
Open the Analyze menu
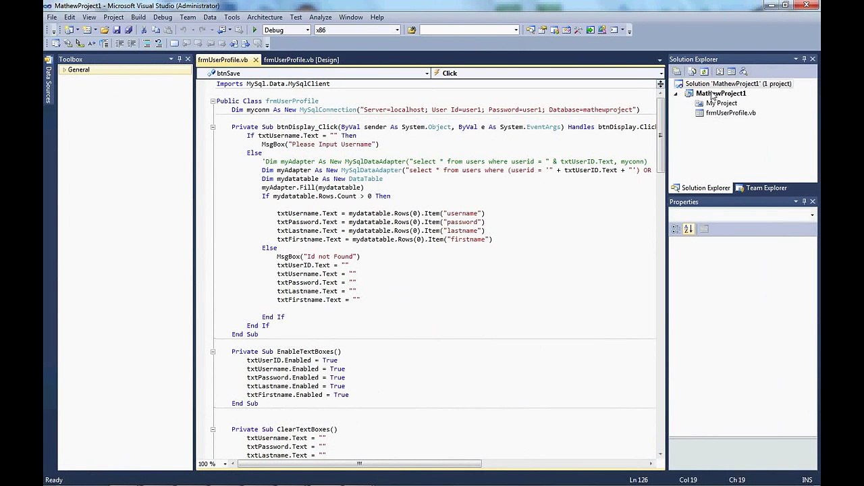click(321, 17)
